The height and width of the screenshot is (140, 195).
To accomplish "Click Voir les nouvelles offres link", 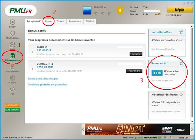I will click(163, 49).
